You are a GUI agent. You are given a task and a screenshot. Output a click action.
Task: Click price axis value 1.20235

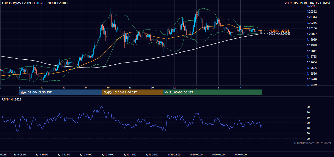[x=312, y=23]
